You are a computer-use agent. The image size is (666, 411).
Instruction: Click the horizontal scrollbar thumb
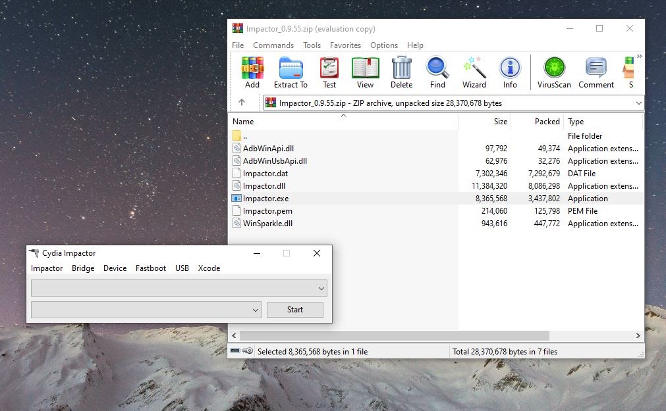395,335
